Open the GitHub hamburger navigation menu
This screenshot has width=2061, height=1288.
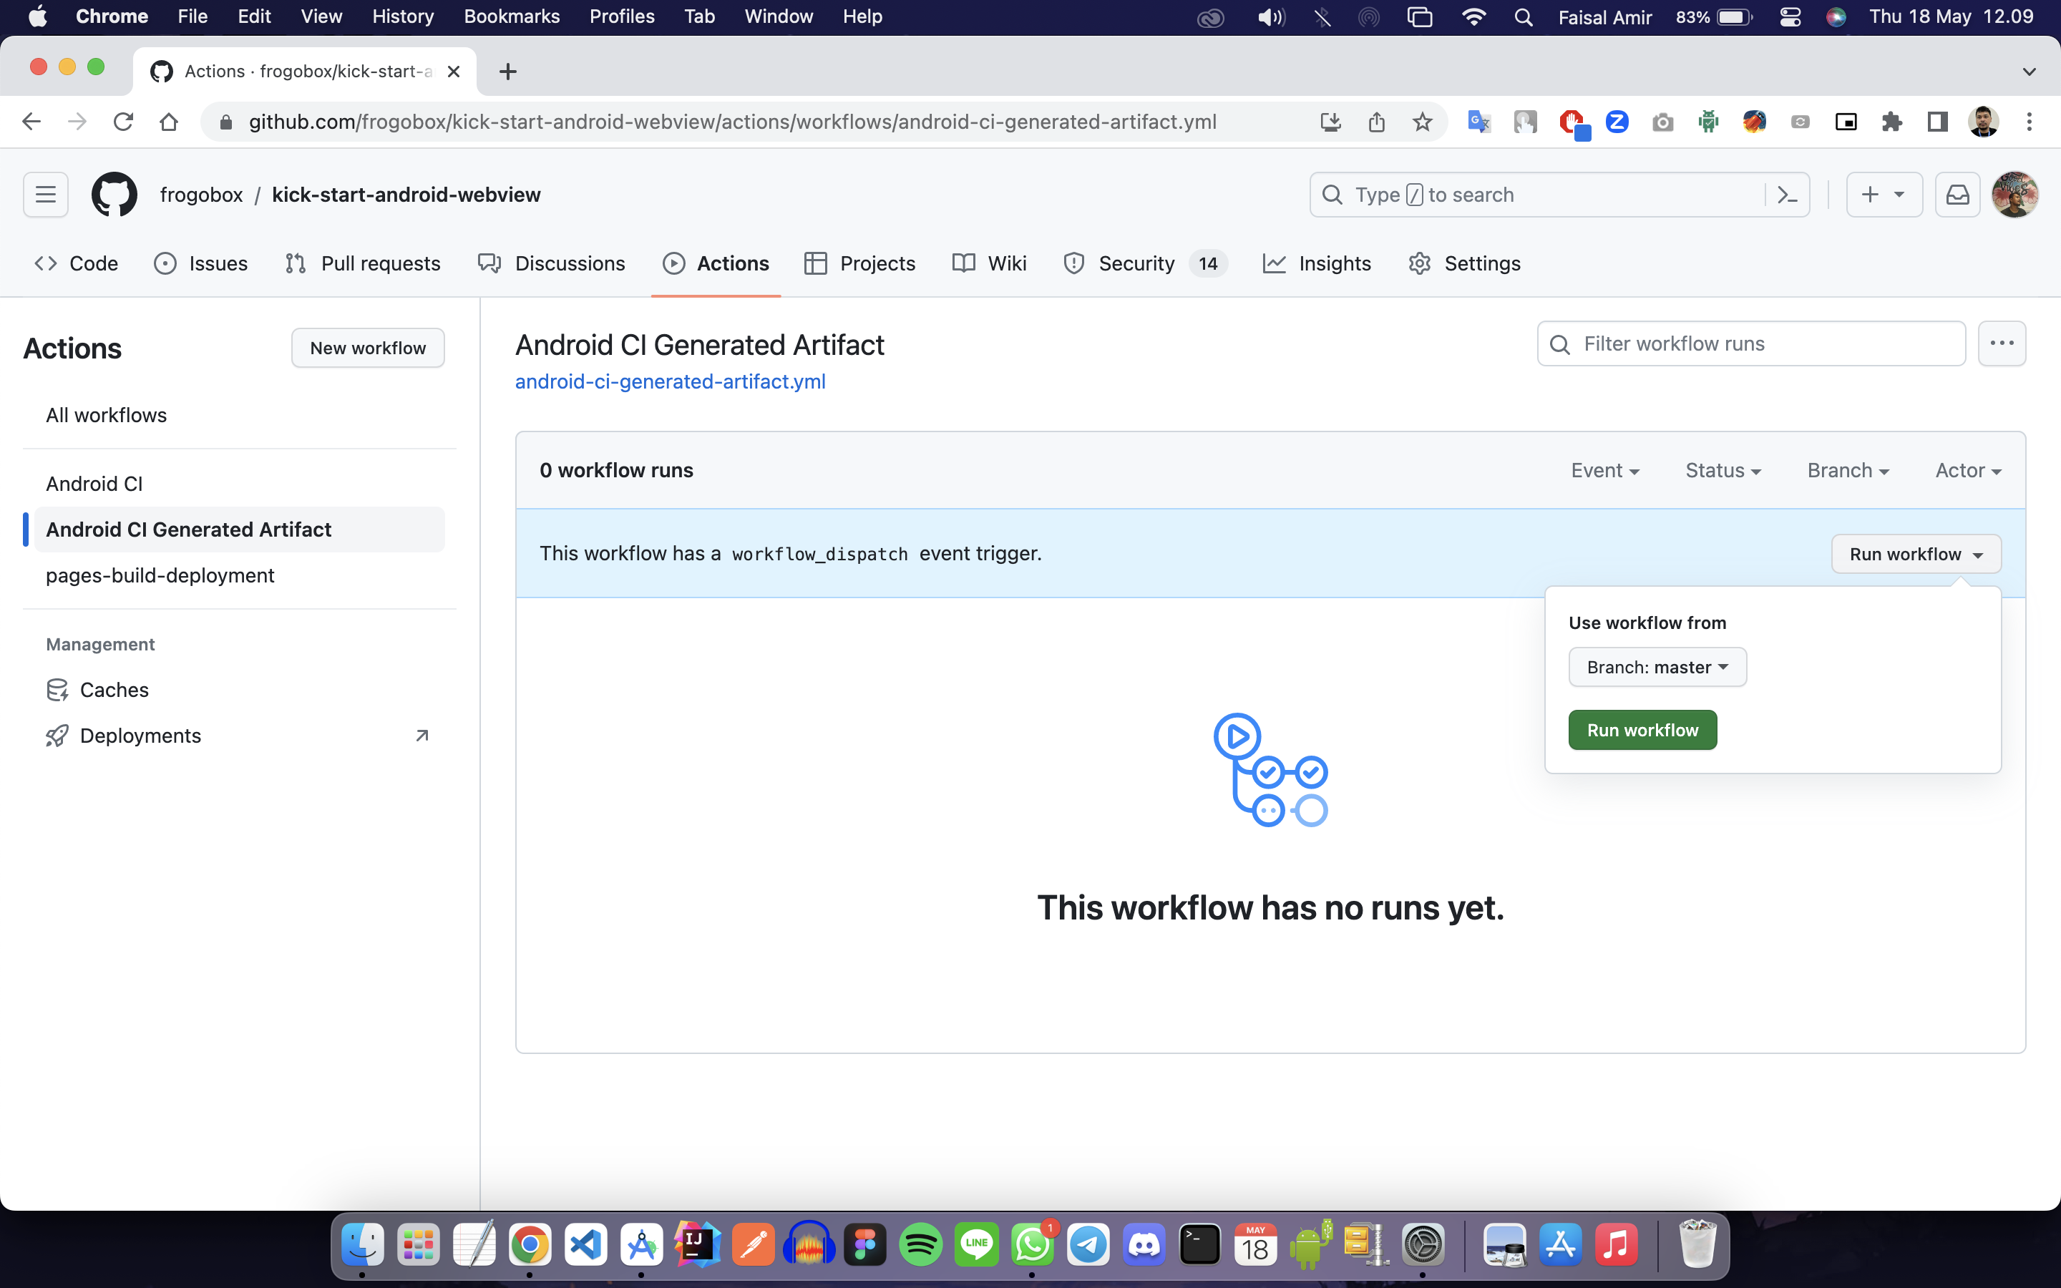(45, 194)
